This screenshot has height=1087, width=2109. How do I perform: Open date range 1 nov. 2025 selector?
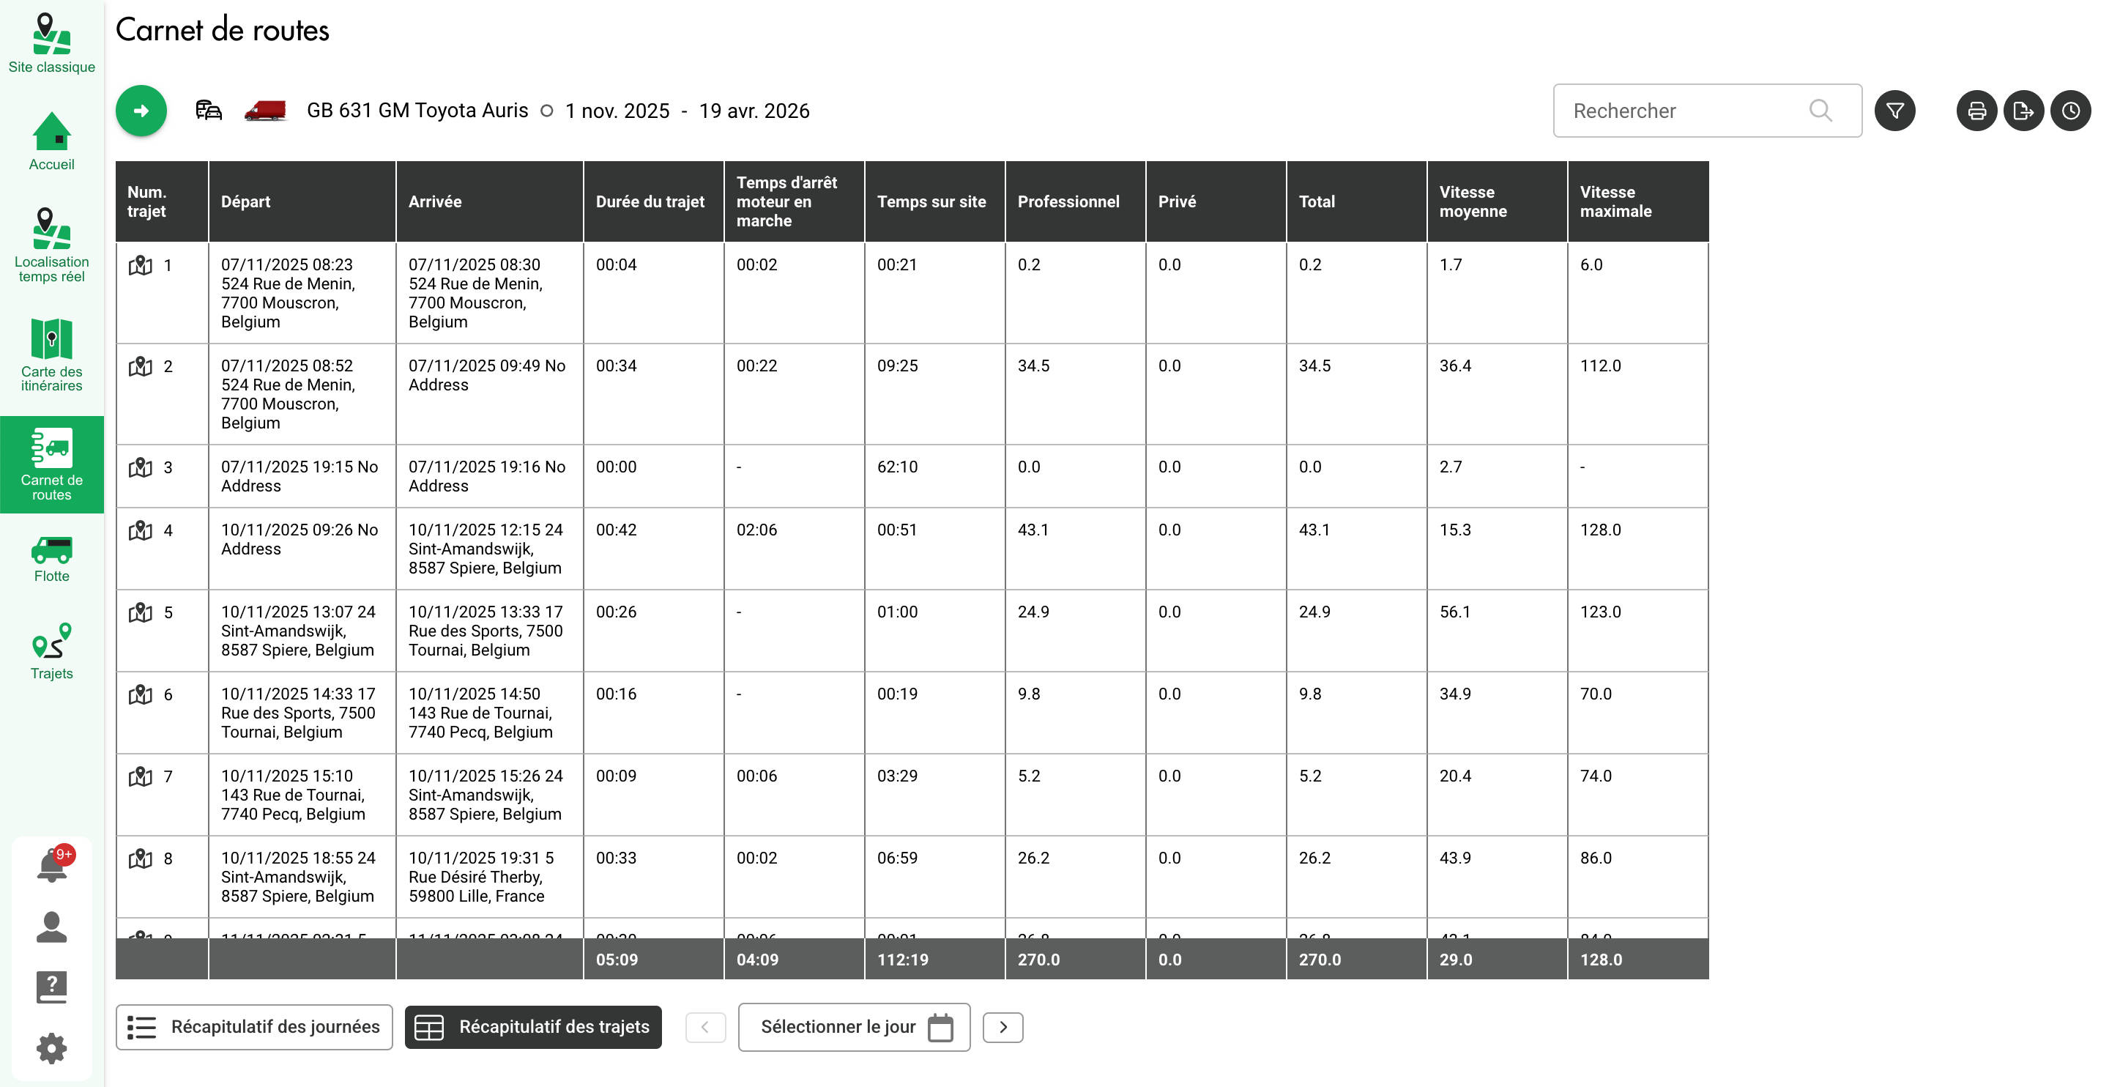617,111
